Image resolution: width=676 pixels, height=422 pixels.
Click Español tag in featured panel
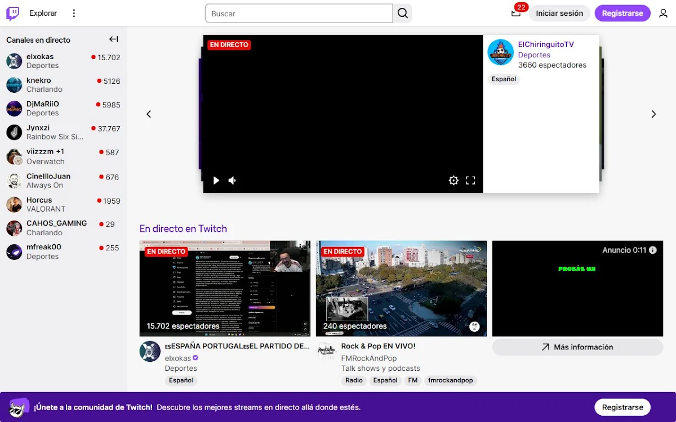pyautogui.click(x=504, y=79)
